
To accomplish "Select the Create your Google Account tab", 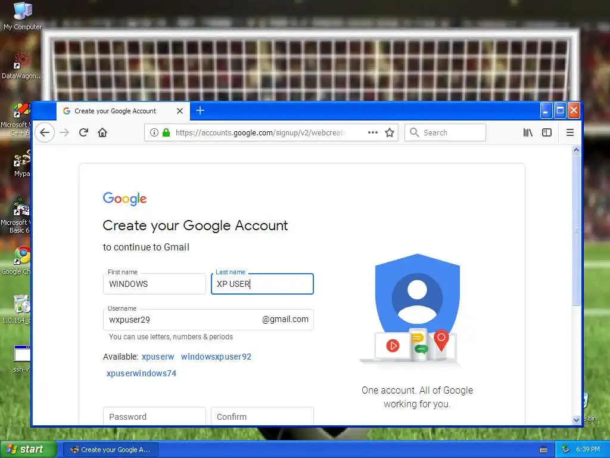I will coord(123,111).
